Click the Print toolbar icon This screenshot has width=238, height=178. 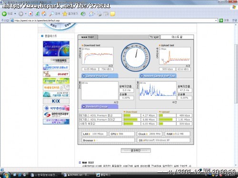point(99,14)
